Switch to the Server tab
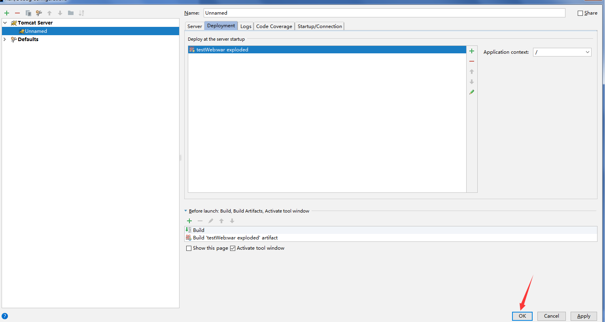Image resolution: width=605 pixels, height=322 pixels. (195, 26)
